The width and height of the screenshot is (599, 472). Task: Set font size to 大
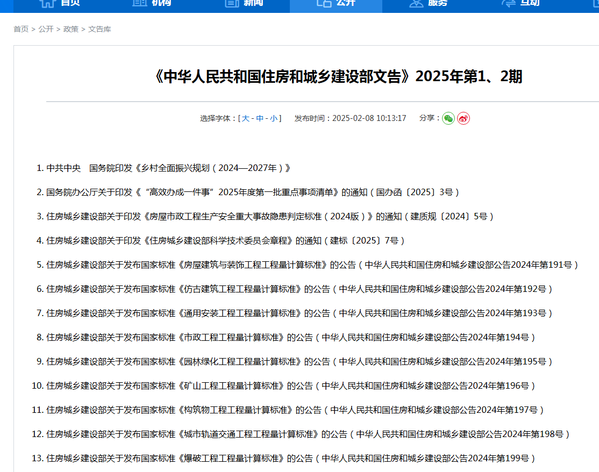pos(246,118)
